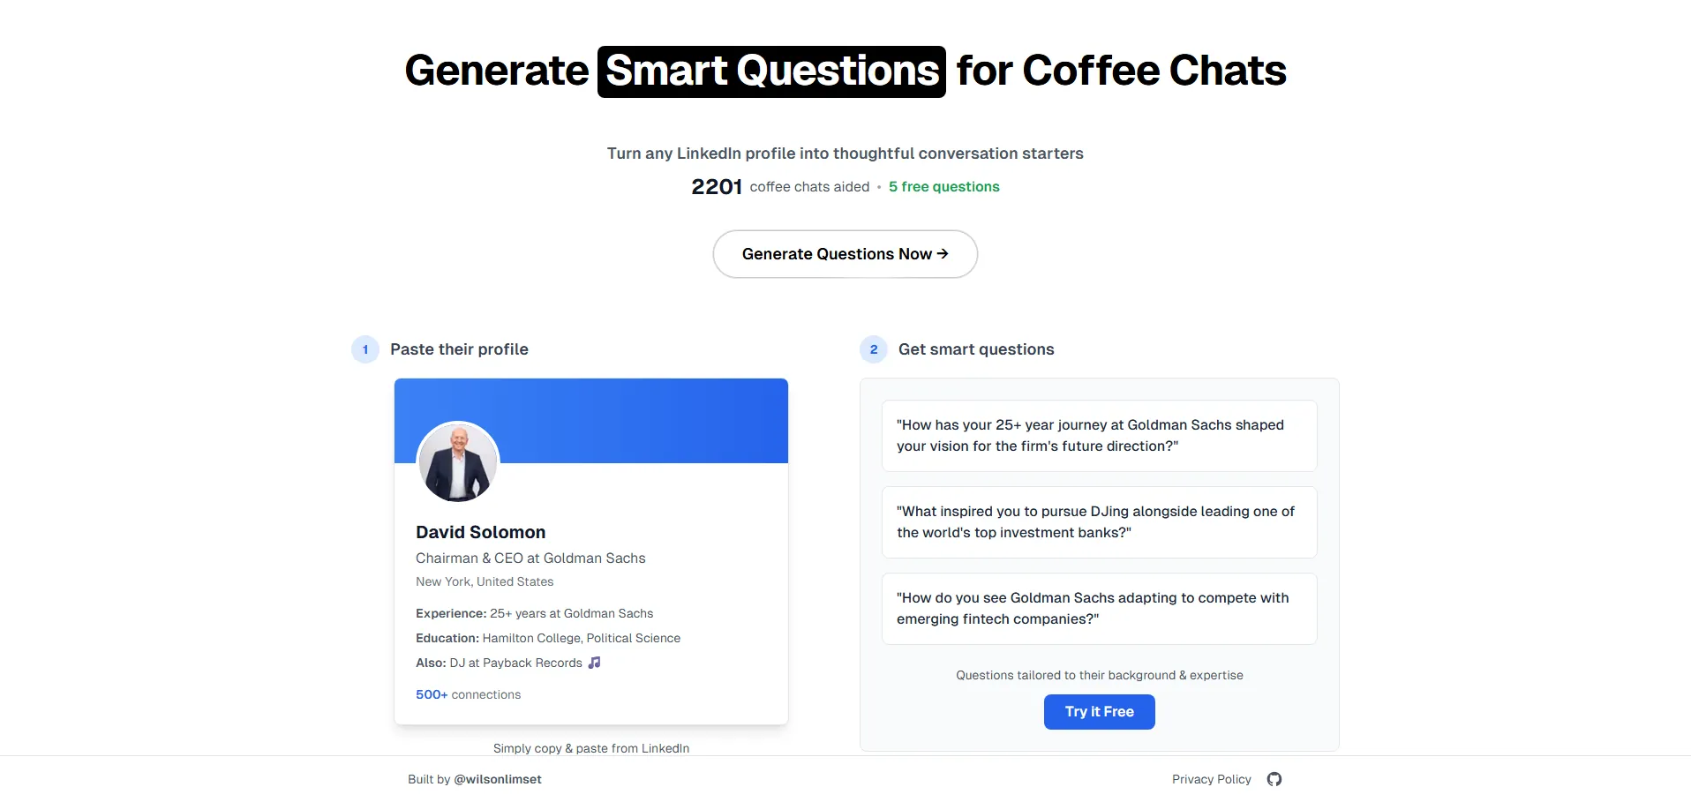1691x802 pixels.
Task: Open the GitHub icon in footer
Action: (1274, 779)
